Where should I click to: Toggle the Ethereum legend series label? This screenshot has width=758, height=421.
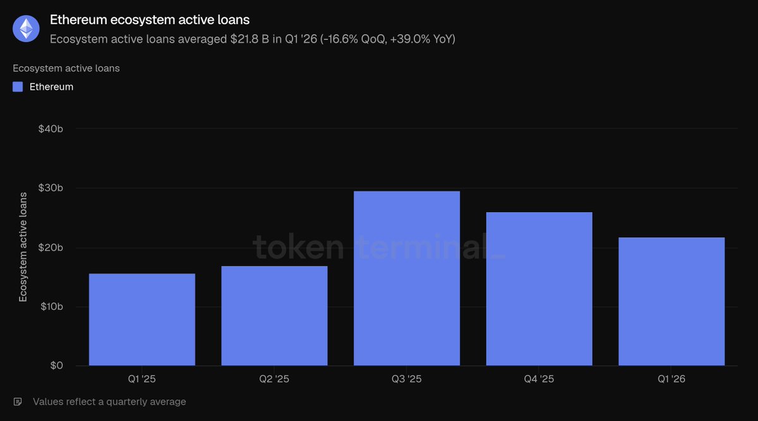tap(51, 87)
